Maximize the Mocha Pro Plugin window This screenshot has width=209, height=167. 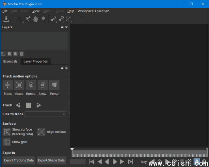click(x=191, y=4)
